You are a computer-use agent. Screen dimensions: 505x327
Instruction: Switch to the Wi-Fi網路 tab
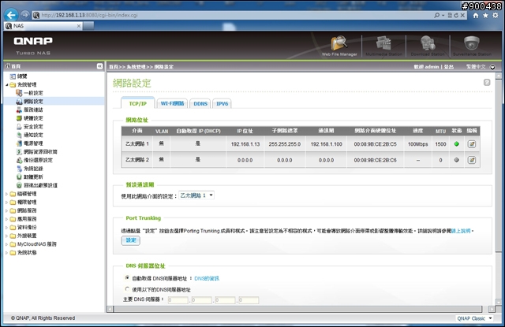pyautogui.click(x=172, y=103)
